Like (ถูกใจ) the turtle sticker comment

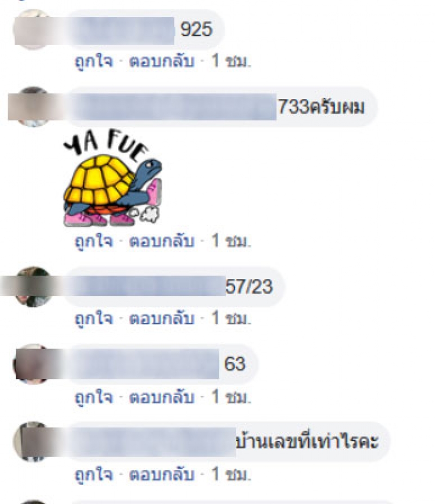tap(94, 241)
